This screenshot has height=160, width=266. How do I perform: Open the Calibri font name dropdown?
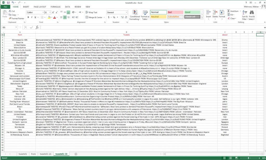43,12
